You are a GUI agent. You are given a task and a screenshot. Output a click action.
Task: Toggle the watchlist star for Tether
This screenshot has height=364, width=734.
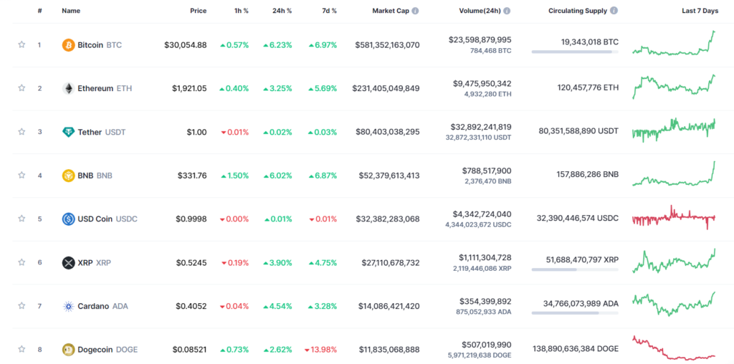(x=22, y=131)
